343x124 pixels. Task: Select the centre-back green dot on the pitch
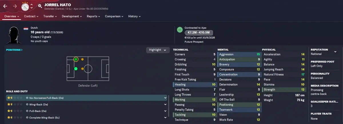[76, 69]
